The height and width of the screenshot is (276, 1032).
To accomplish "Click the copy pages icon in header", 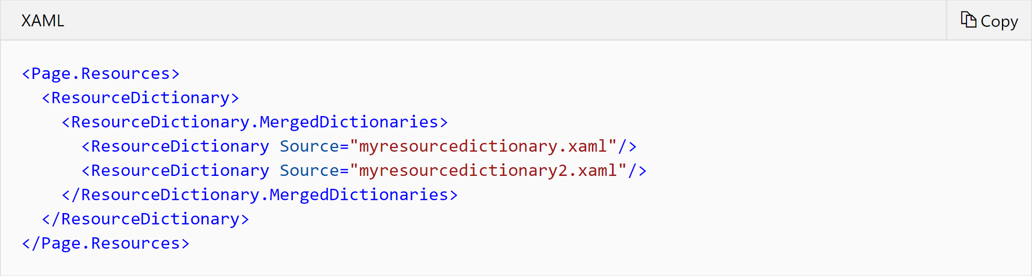I will click(x=968, y=20).
